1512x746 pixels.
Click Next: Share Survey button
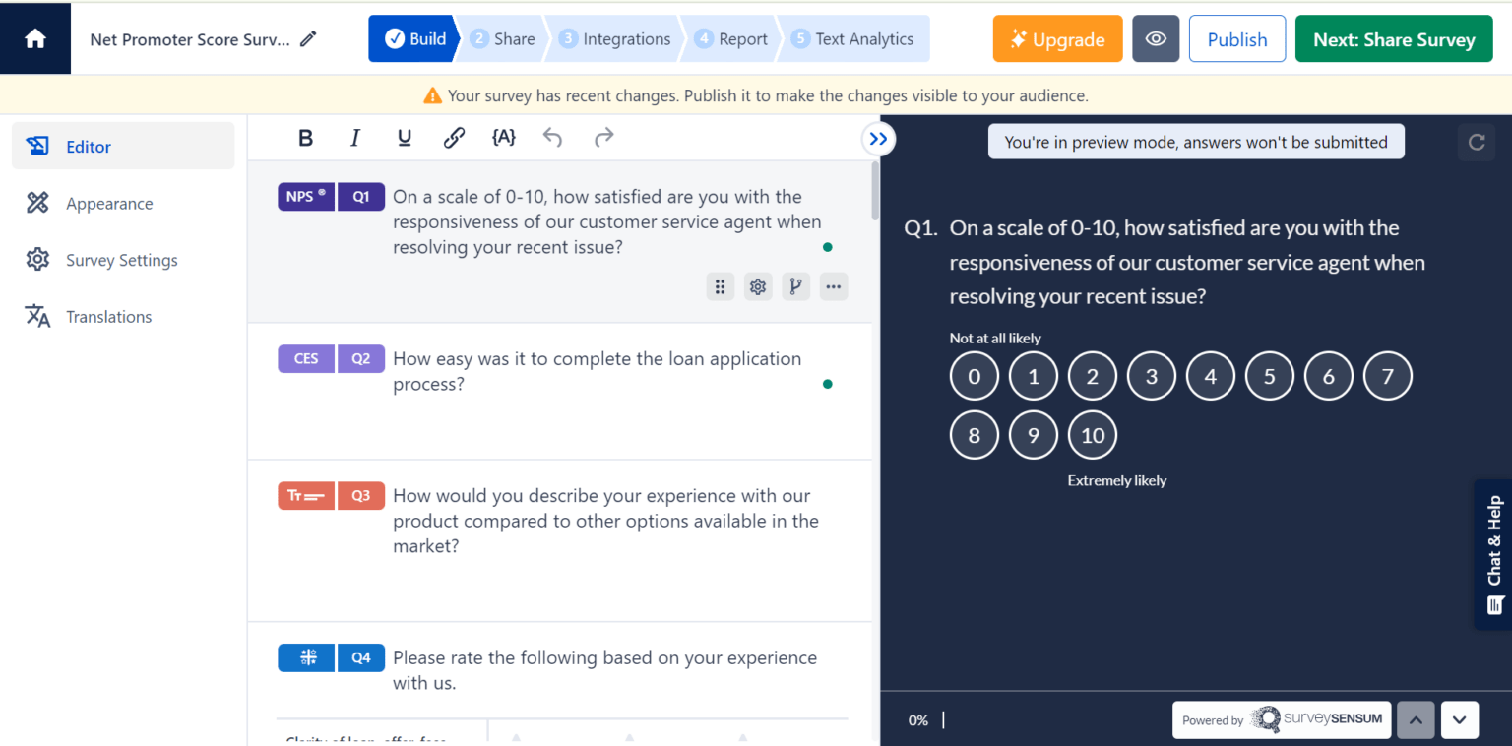(1394, 39)
